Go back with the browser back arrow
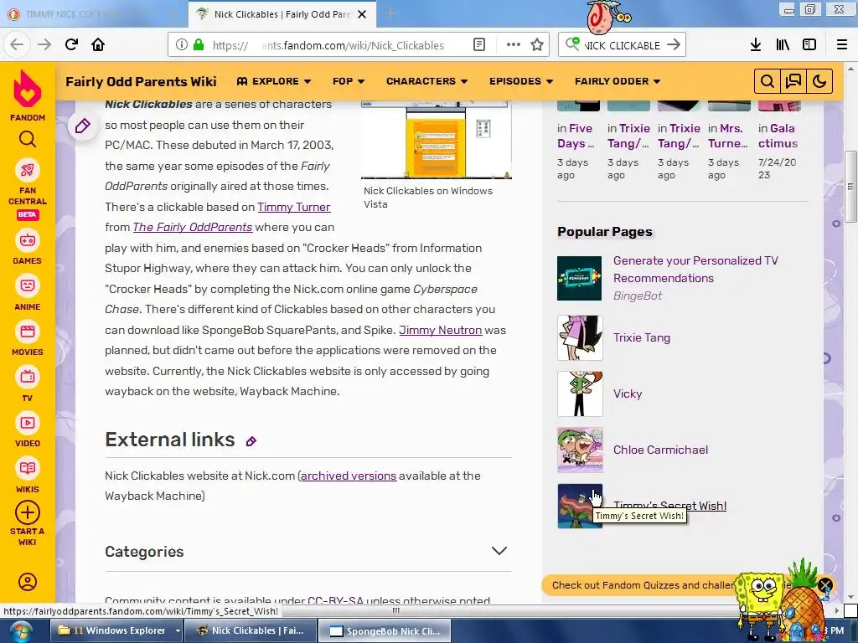858x643 pixels. pos(17,45)
